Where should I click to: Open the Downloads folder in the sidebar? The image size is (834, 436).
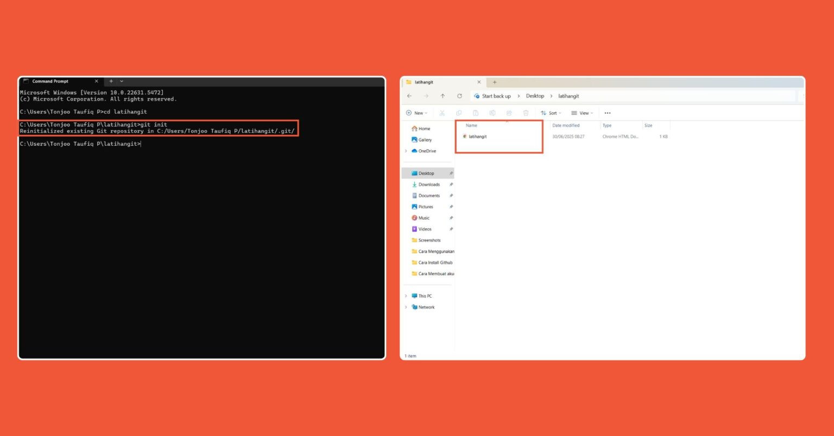tap(428, 184)
